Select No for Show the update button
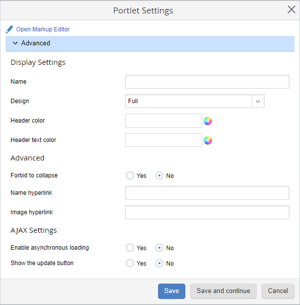 (x=159, y=263)
